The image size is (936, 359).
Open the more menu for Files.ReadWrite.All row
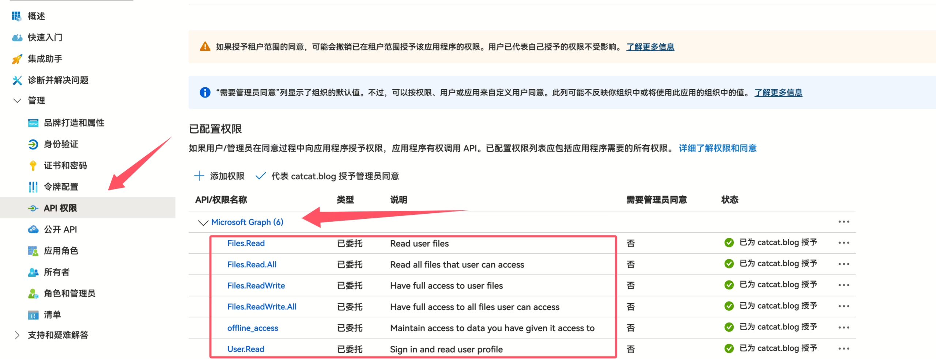pos(844,306)
